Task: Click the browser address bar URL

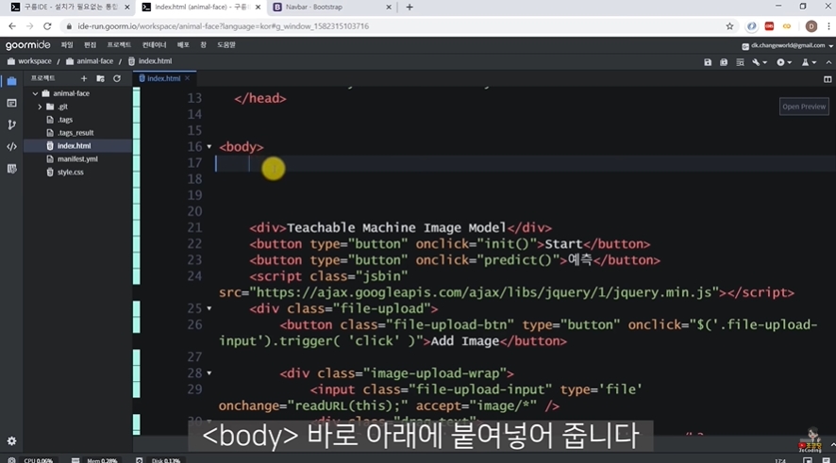Action: 223,26
